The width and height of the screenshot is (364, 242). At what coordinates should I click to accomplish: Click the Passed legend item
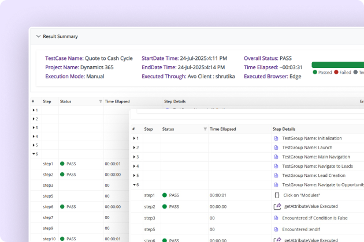[x=322, y=73]
